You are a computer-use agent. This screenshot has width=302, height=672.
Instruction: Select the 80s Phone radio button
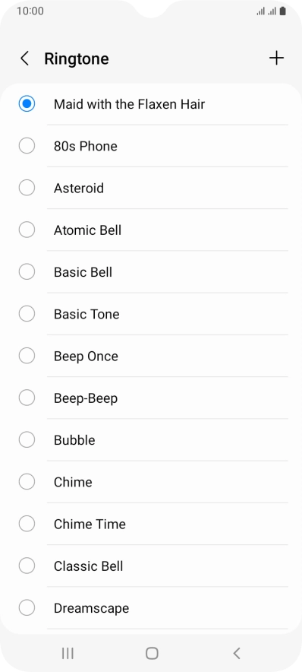click(27, 146)
